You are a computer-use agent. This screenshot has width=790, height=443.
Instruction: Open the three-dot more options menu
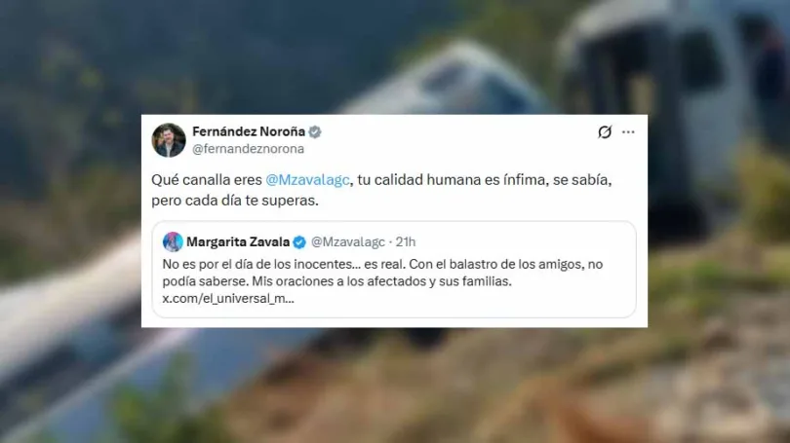click(x=628, y=131)
